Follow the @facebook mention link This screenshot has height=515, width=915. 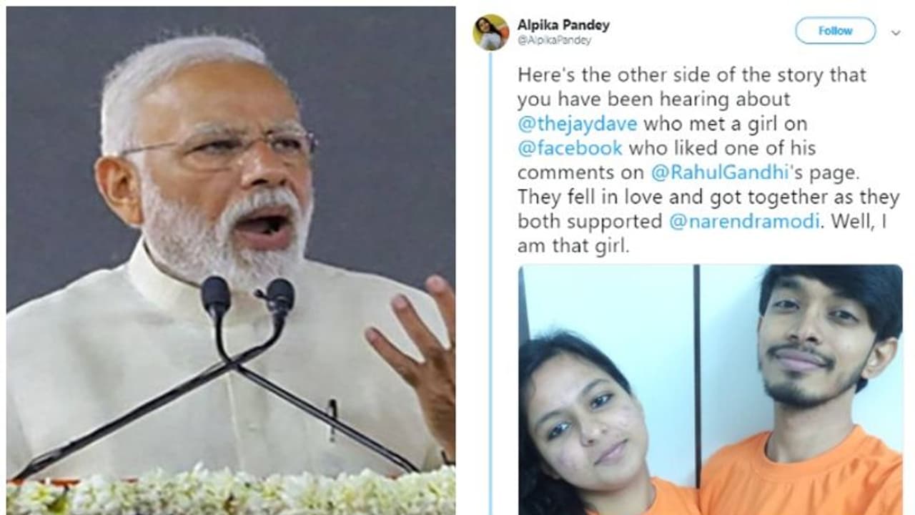pos(570,148)
